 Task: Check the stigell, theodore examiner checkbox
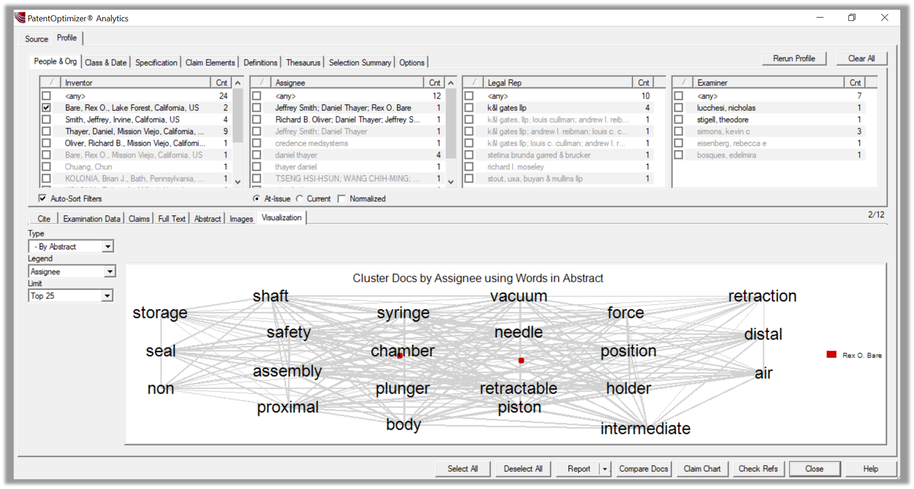pyautogui.click(x=679, y=120)
